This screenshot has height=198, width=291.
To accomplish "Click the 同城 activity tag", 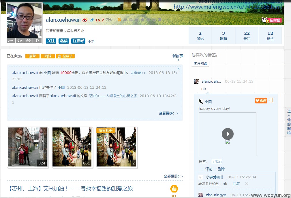I will [48, 56].
